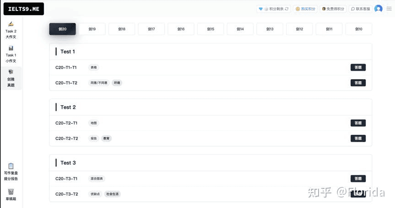Switch to the 剑19 tab
Image resolution: width=395 pixels, height=208 pixels.
point(92,29)
